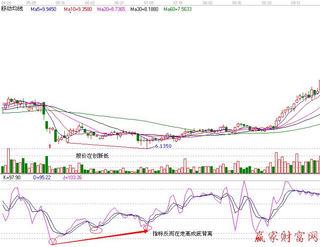Select the Ma20=8.7365 magenta label
320x247 pixels.
[x=111, y=8]
